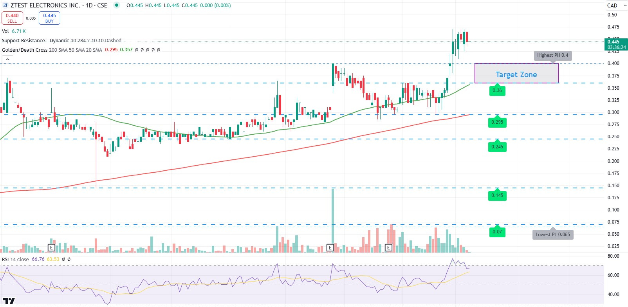
Task: Click the current price 0.445 axis tag
Action: 616,44
